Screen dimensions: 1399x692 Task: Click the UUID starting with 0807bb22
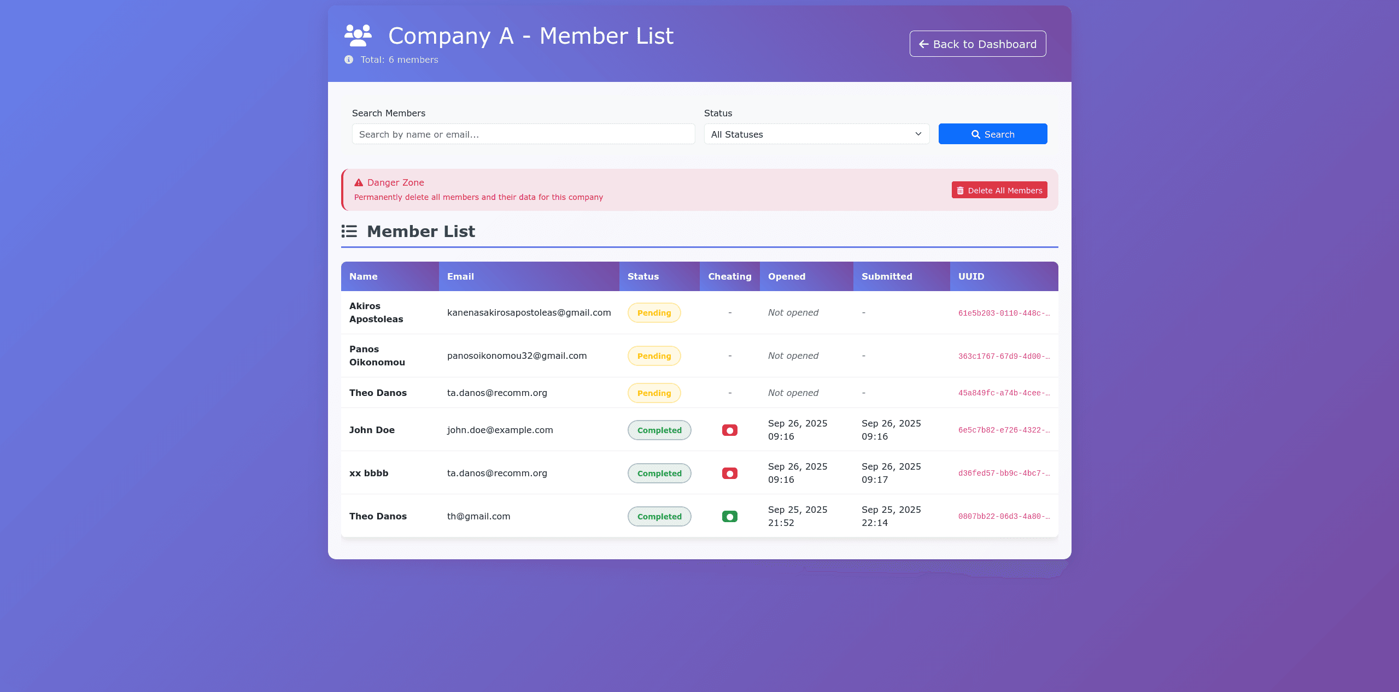(1004, 517)
